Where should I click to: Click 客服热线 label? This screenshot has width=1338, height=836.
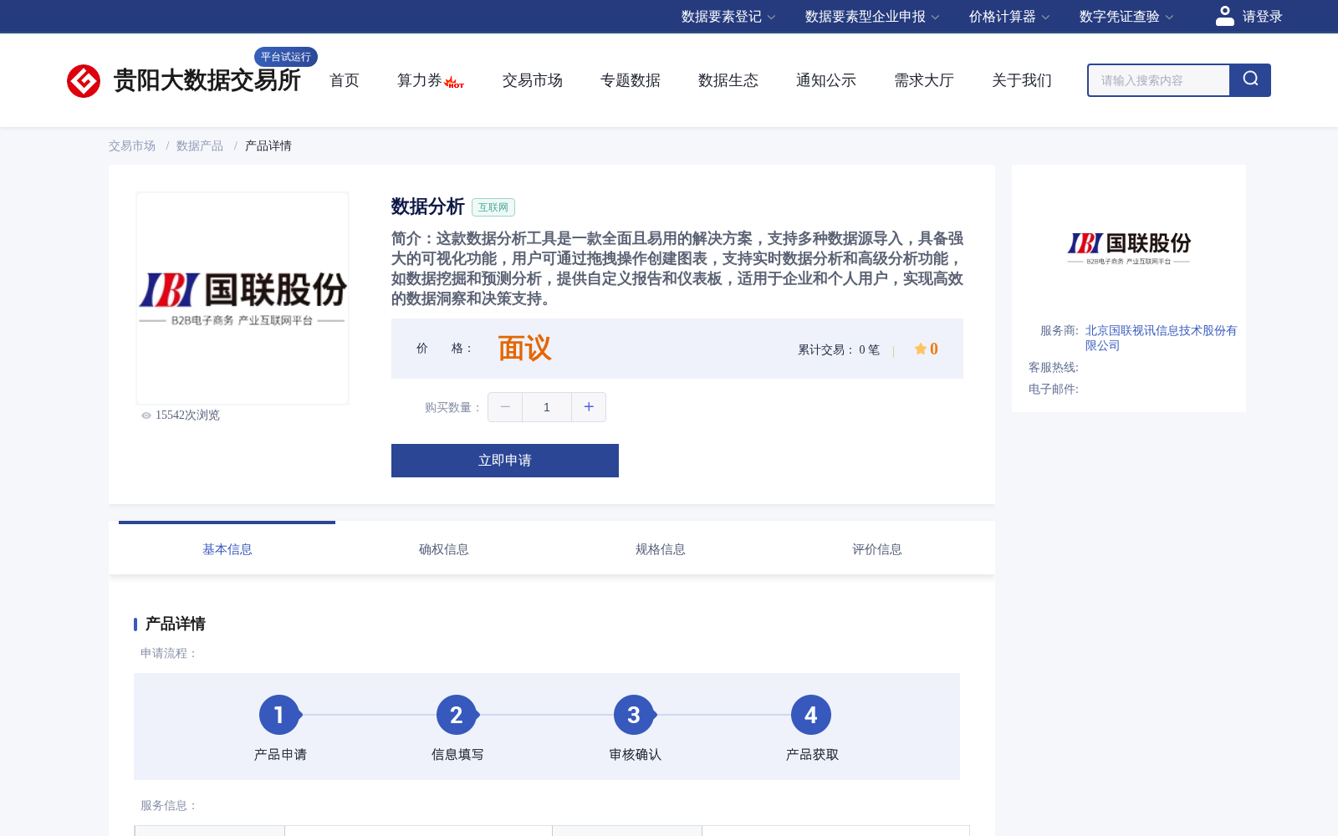click(1054, 367)
